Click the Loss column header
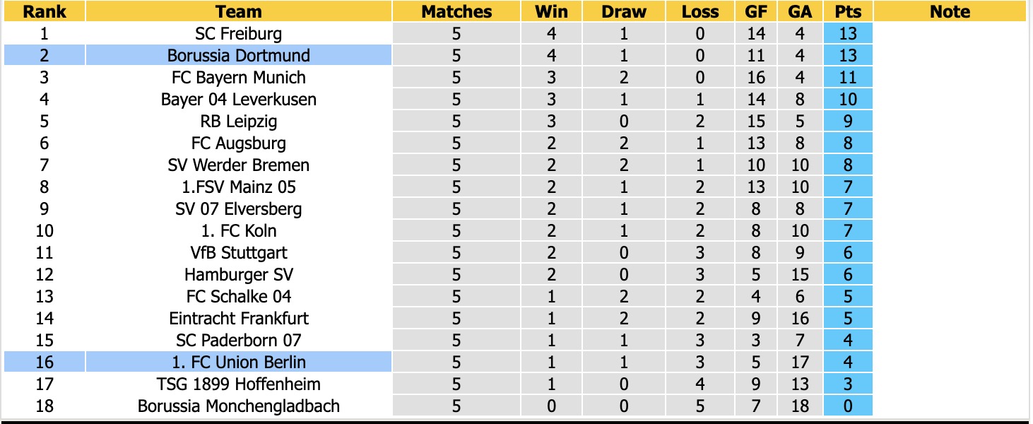The height and width of the screenshot is (424, 1033). pos(700,11)
